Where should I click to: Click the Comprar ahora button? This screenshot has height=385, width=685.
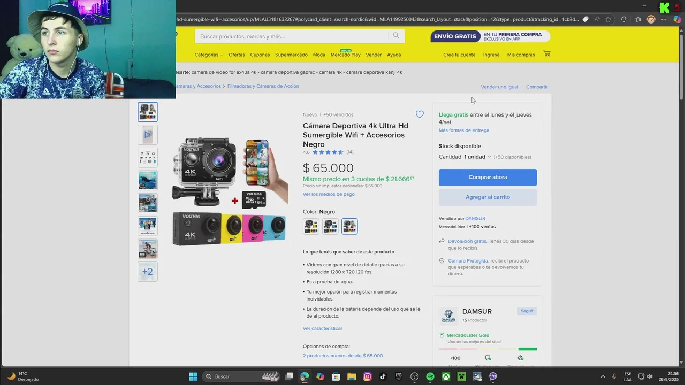488,178
